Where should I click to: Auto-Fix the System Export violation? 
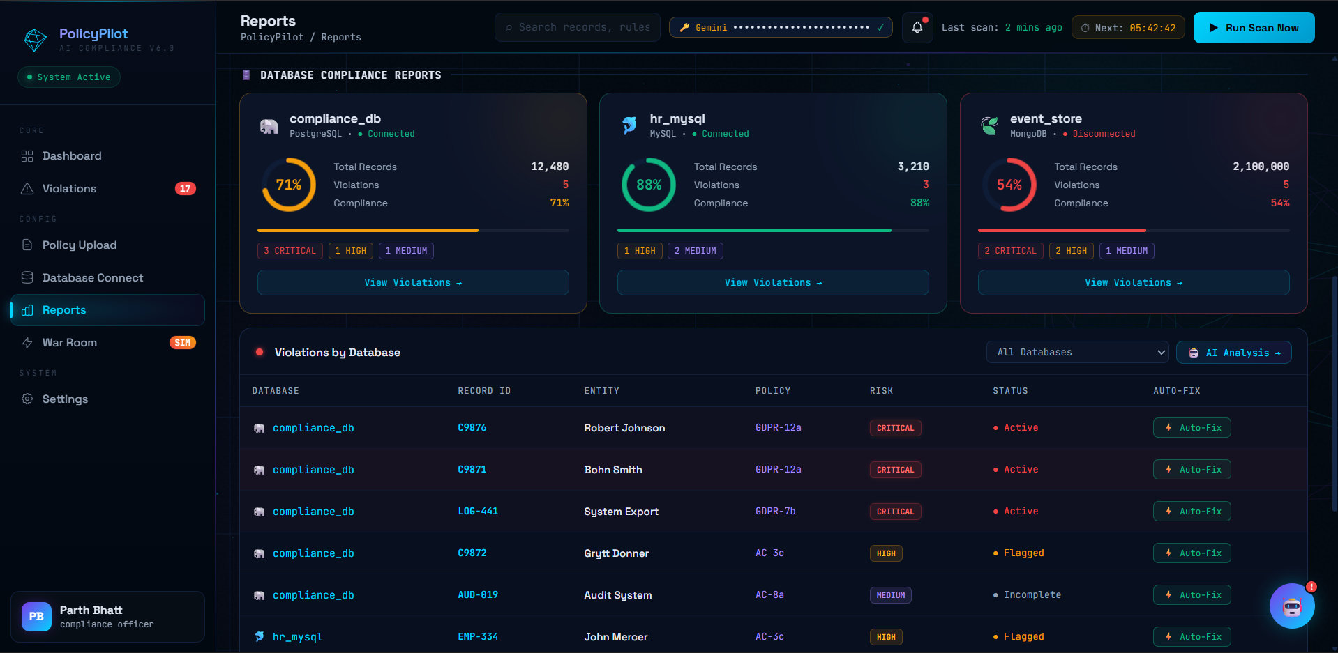click(x=1192, y=512)
